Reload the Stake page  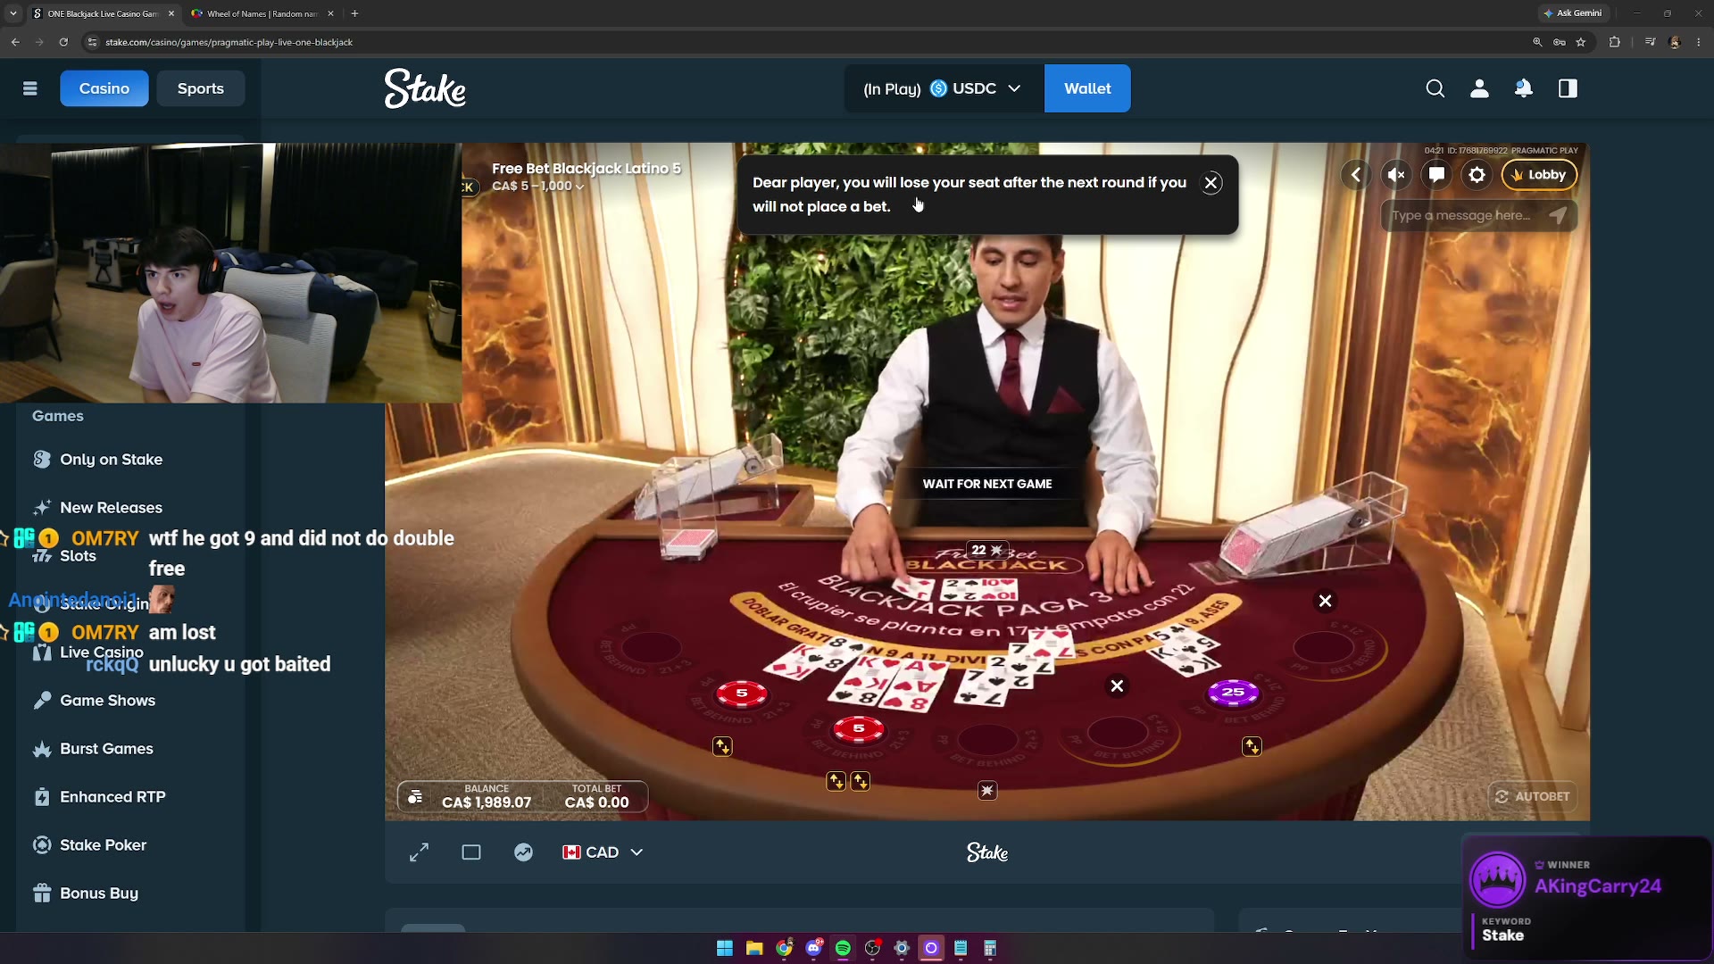pos(63,42)
